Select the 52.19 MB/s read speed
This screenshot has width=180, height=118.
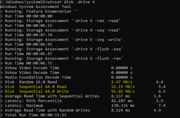coord(123,87)
